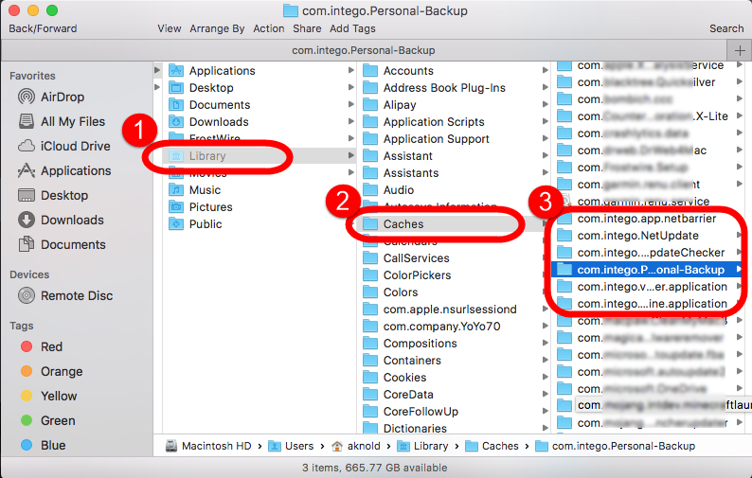
Task: Open Desktop from the Favorites sidebar
Action: pos(53,195)
